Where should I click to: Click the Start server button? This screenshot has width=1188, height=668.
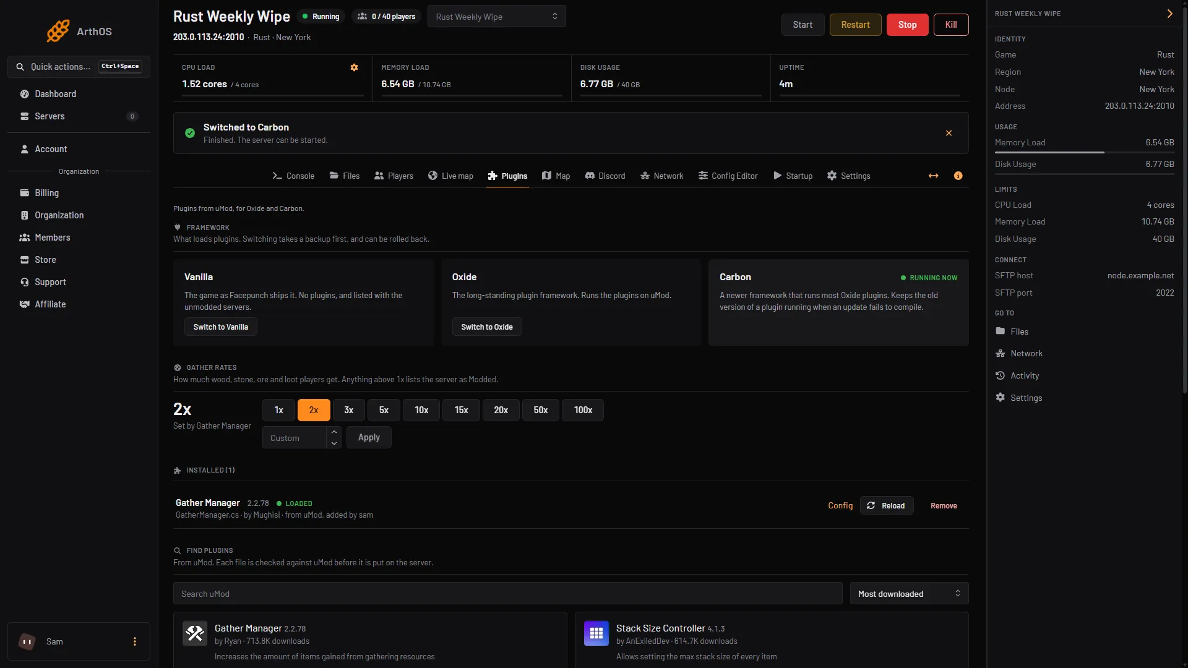pos(803,25)
